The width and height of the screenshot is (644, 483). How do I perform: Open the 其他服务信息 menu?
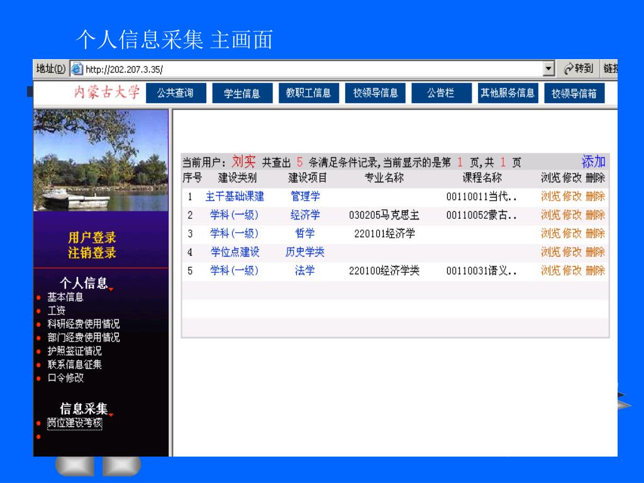[x=508, y=93]
